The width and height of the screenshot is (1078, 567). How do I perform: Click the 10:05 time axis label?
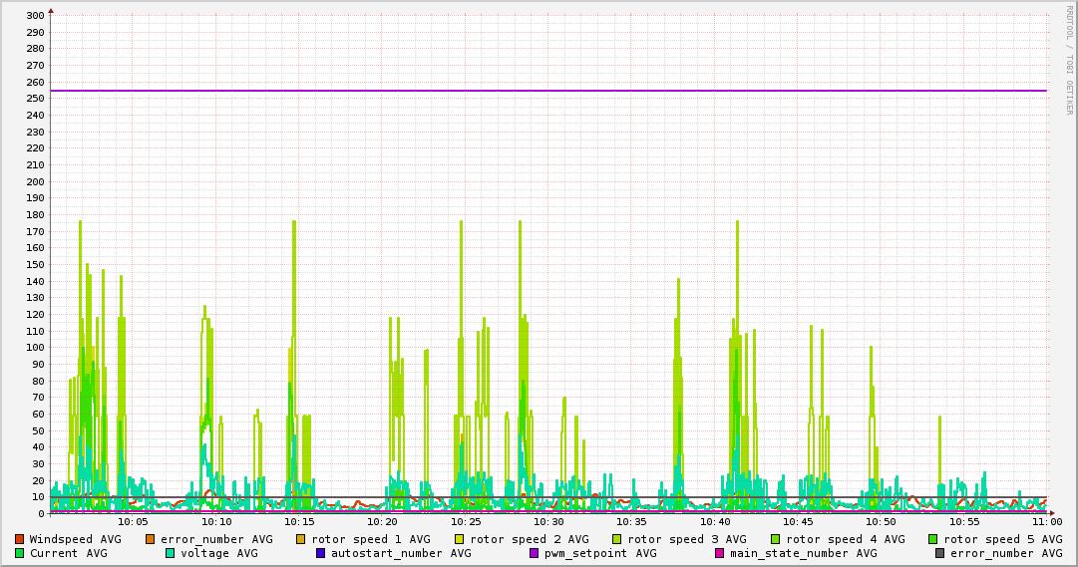point(133,521)
